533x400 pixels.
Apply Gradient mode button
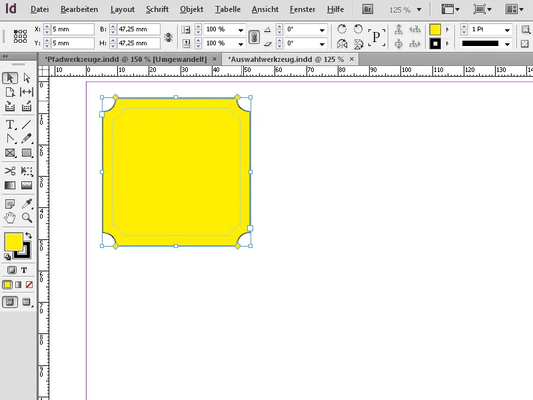click(x=19, y=285)
